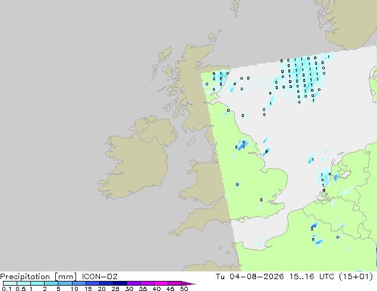This screenshot has height=291, width=377.
Task: Select the 2 to 5 mm legend color
Action: coord(51,283)
